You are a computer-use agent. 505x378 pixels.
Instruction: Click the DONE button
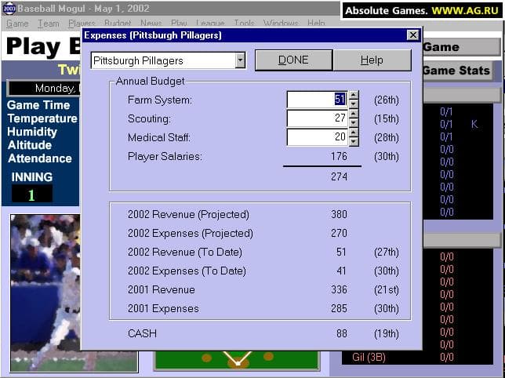pos(293,60)
